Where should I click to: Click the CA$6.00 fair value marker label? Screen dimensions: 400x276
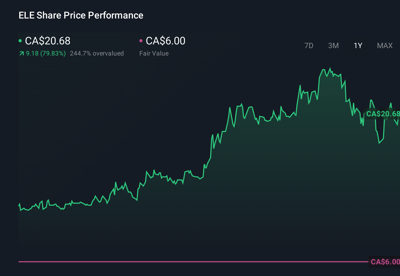[x=384, y=262]
